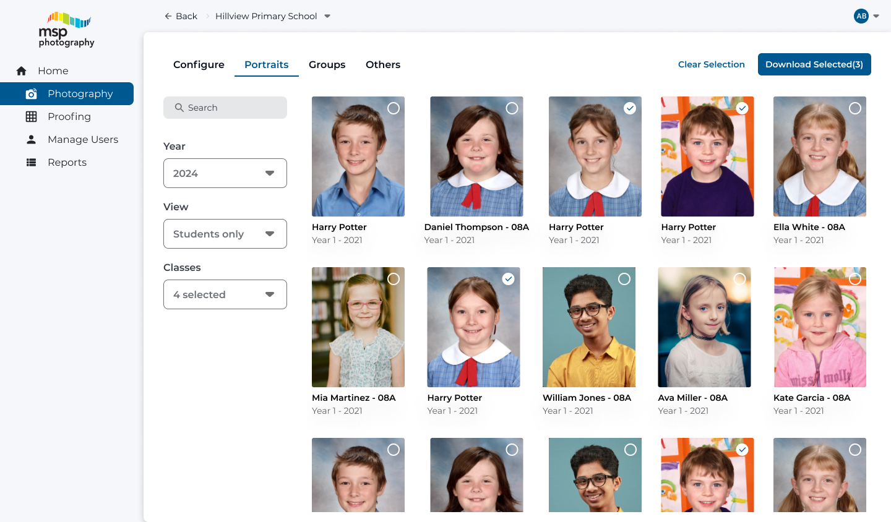The height and width of the screenshot is (522, 891).
Task: Click the Back arrow icon
Action: 168,16
